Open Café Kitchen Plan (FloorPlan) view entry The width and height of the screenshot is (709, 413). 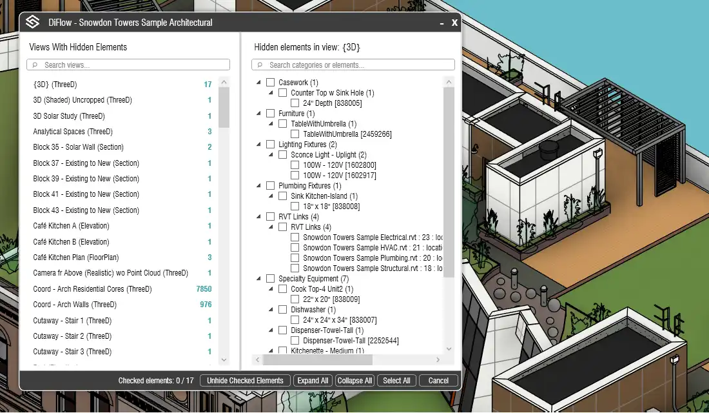pyautogui.click(x=81, y=257)
